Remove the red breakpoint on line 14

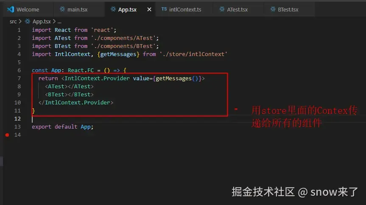coord(7,135)
